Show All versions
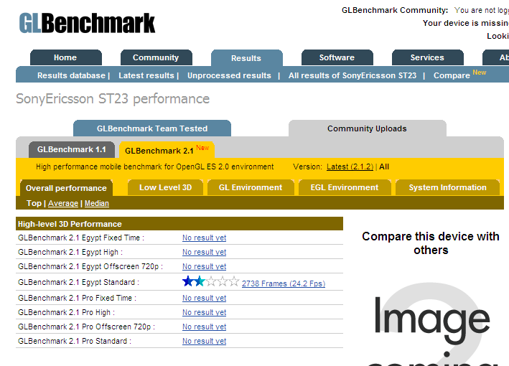Screen dimensions: 509x366 [x=384, y=166]
